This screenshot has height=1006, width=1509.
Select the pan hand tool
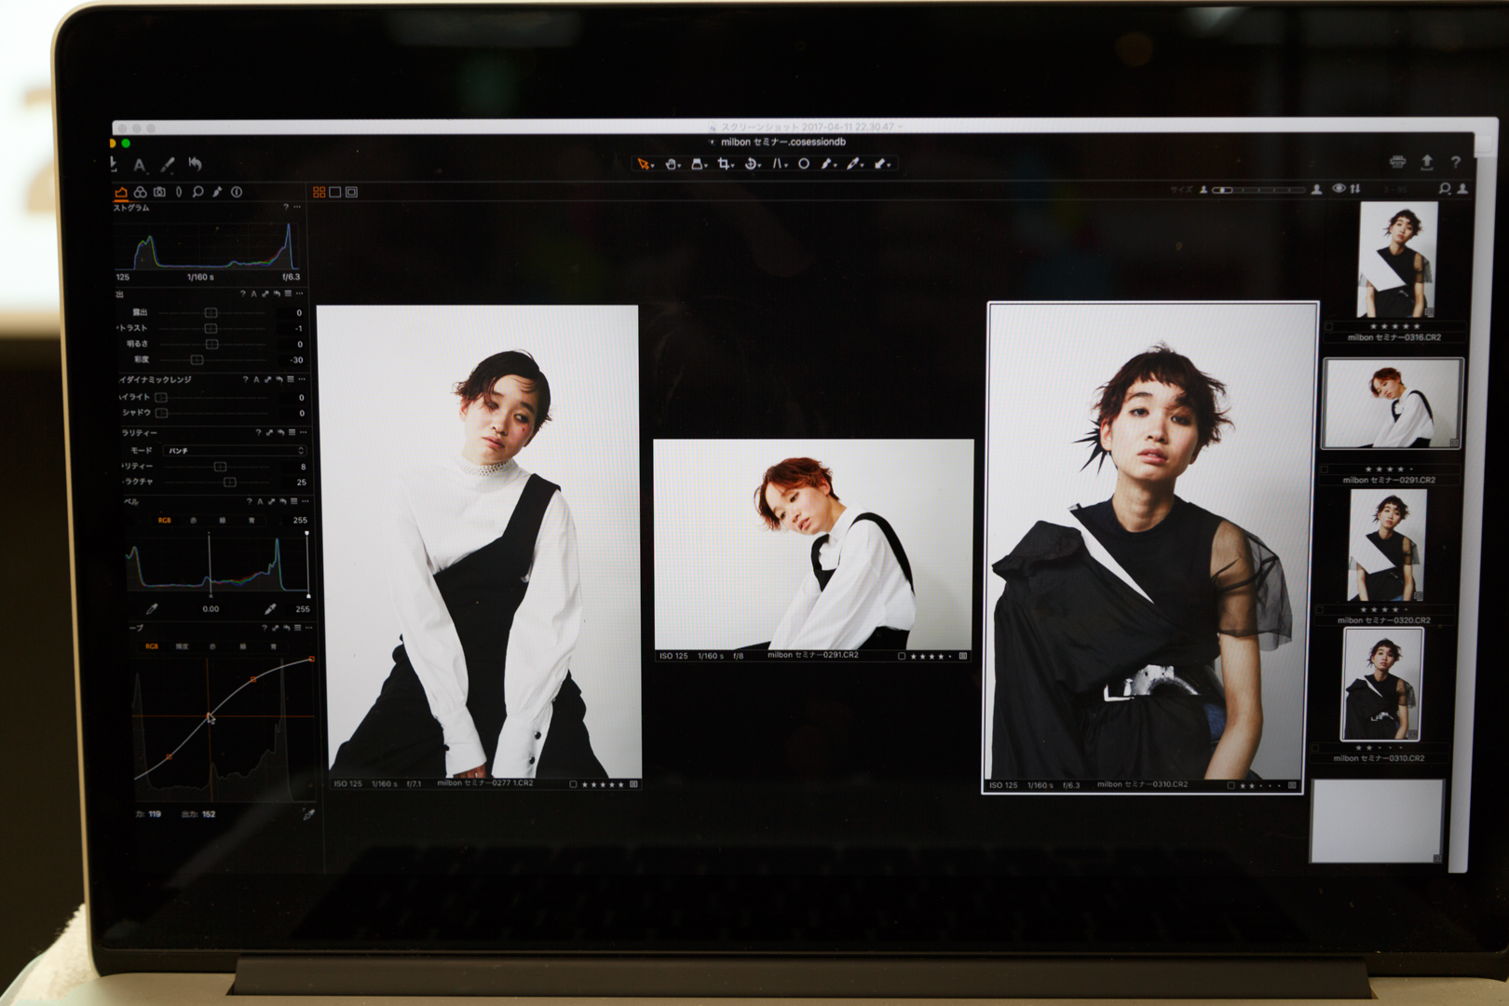pos(670,164)
